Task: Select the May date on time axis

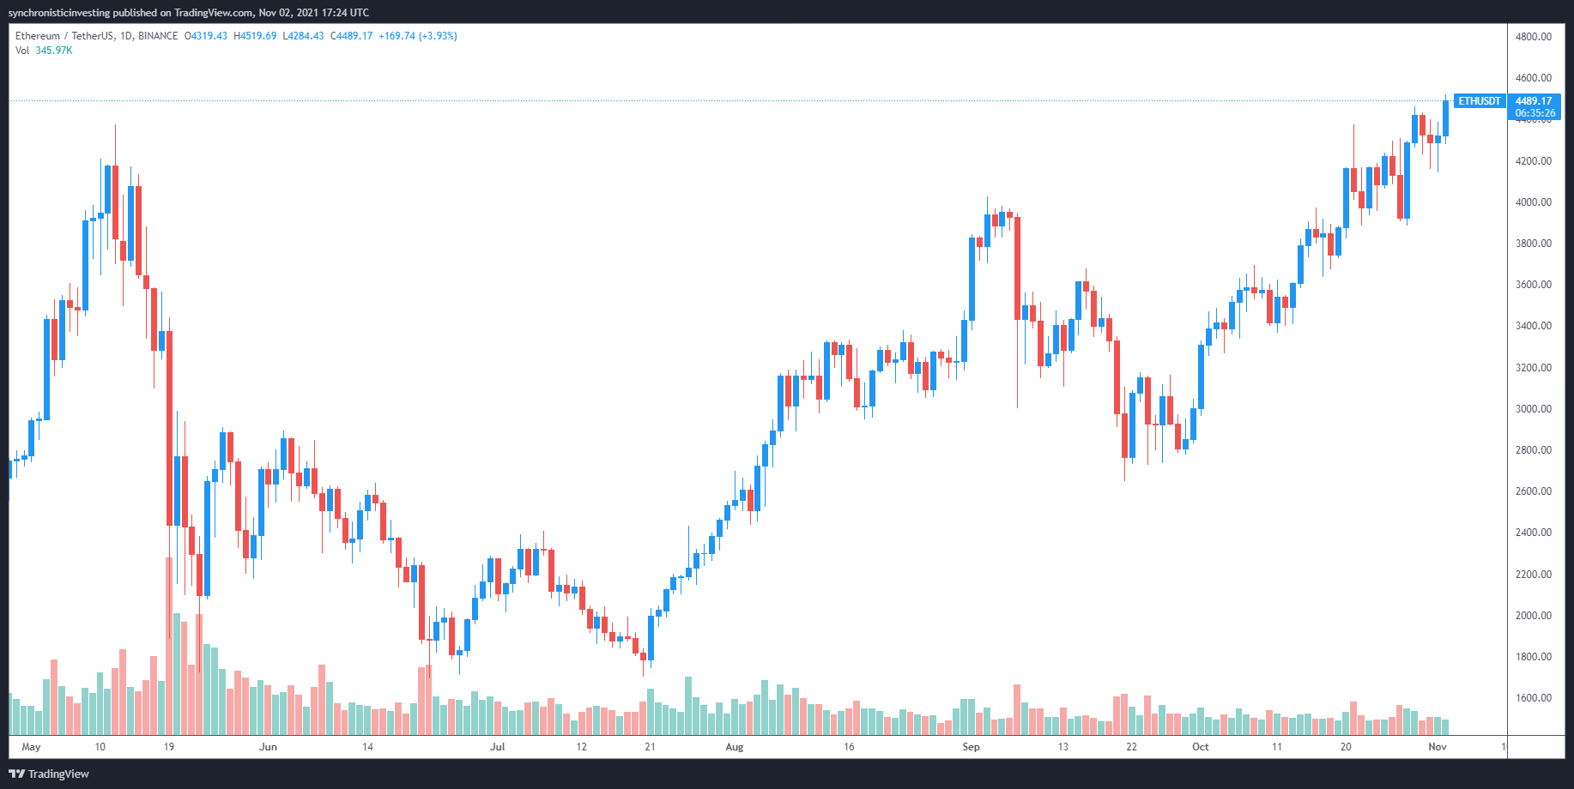Action: pos(31,747)
